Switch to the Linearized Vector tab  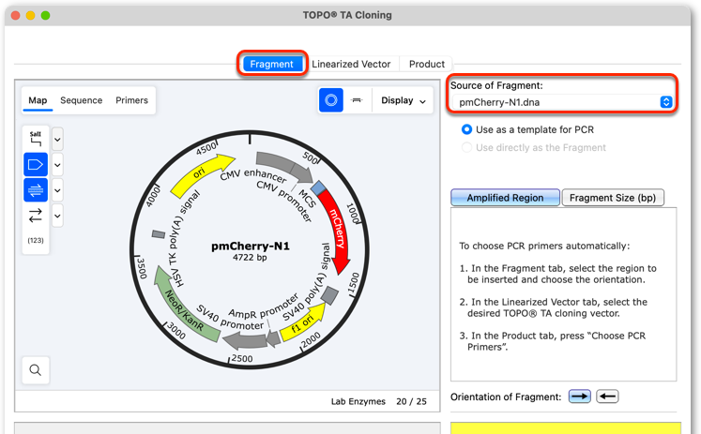coord(351,64)
